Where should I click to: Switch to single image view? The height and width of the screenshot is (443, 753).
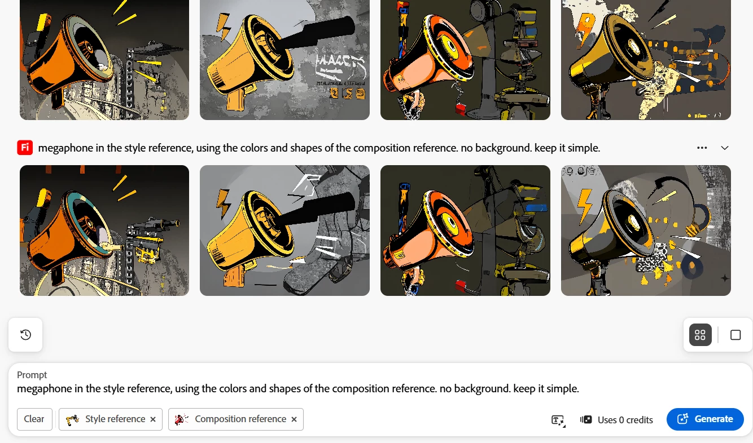(735, 335)
